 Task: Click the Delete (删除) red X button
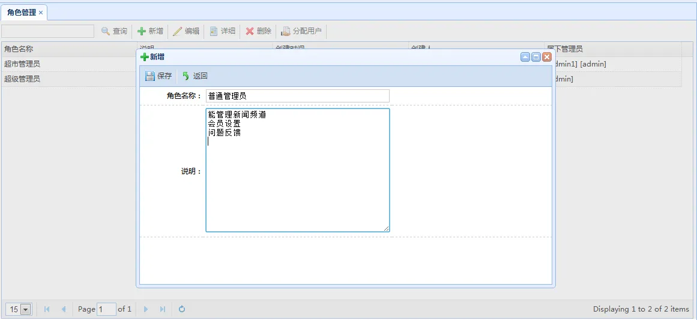point(258,31)
